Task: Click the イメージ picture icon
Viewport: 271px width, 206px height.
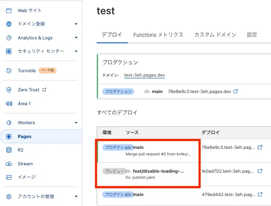Action: 9,177
